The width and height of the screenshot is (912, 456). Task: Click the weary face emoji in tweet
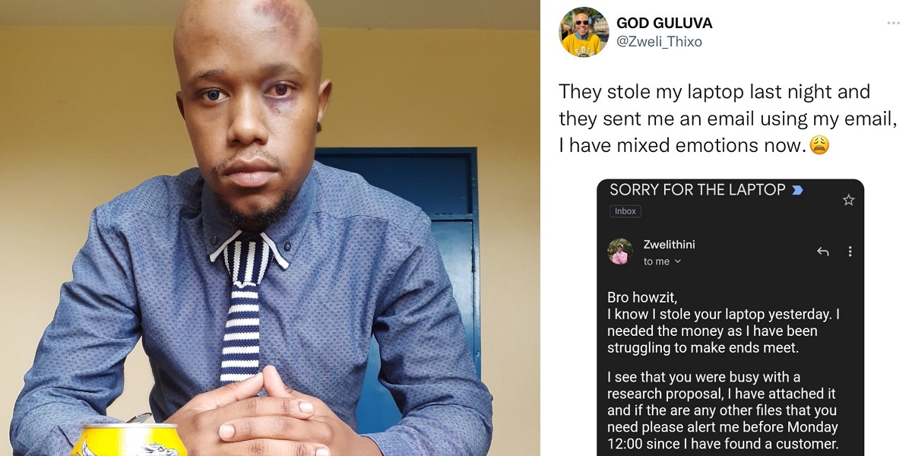click(819, 144)
